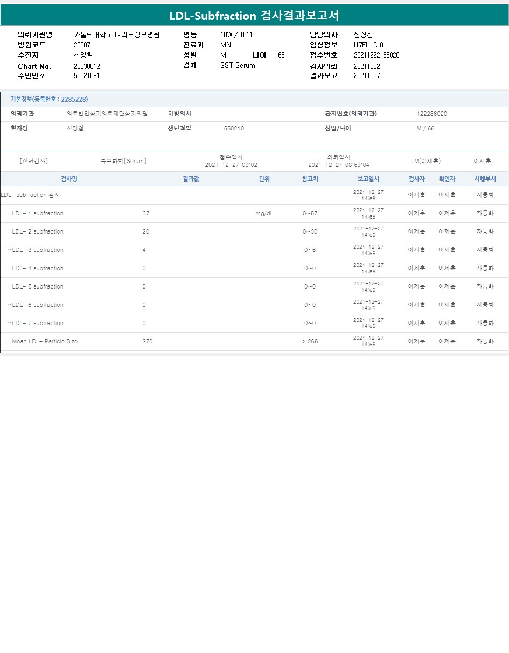Click the particle size result 270
Screen dimensions: 509x653
(x=148, y=341)
